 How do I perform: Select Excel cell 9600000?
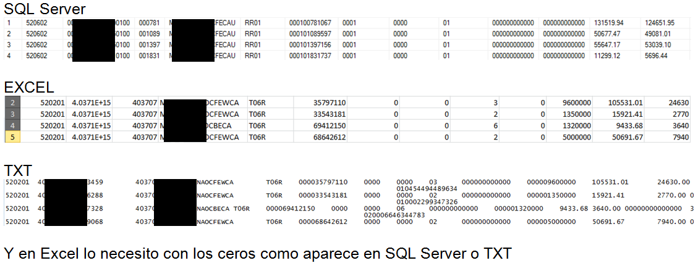(569, 102)
